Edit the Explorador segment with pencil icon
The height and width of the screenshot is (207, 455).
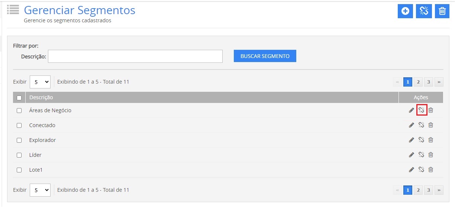(412, 140)
